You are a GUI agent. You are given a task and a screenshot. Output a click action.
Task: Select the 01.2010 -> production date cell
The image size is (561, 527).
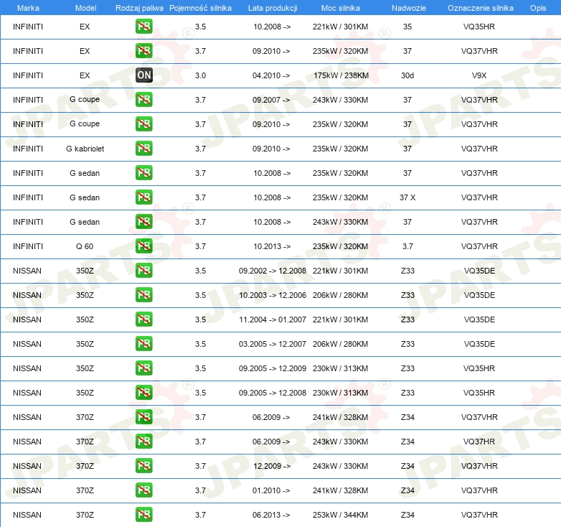[271, 490]
